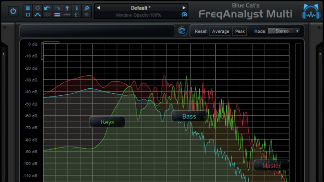
Task: Toggle the curve display icon
Action: [37, 14]
